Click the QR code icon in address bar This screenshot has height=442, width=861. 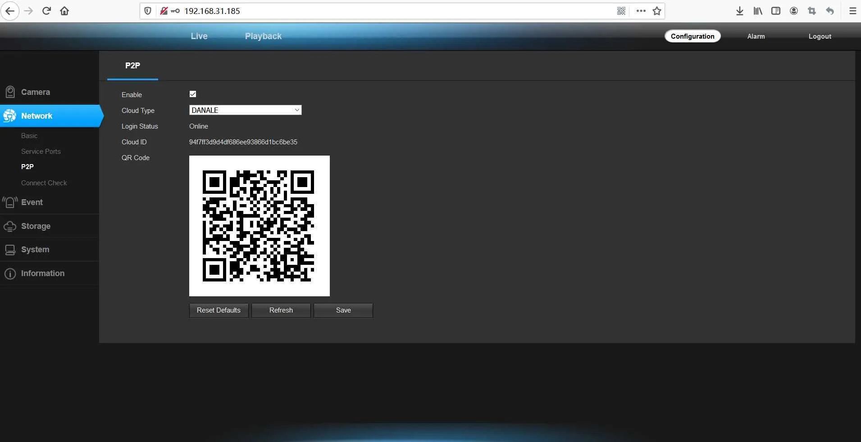point(621,11)
